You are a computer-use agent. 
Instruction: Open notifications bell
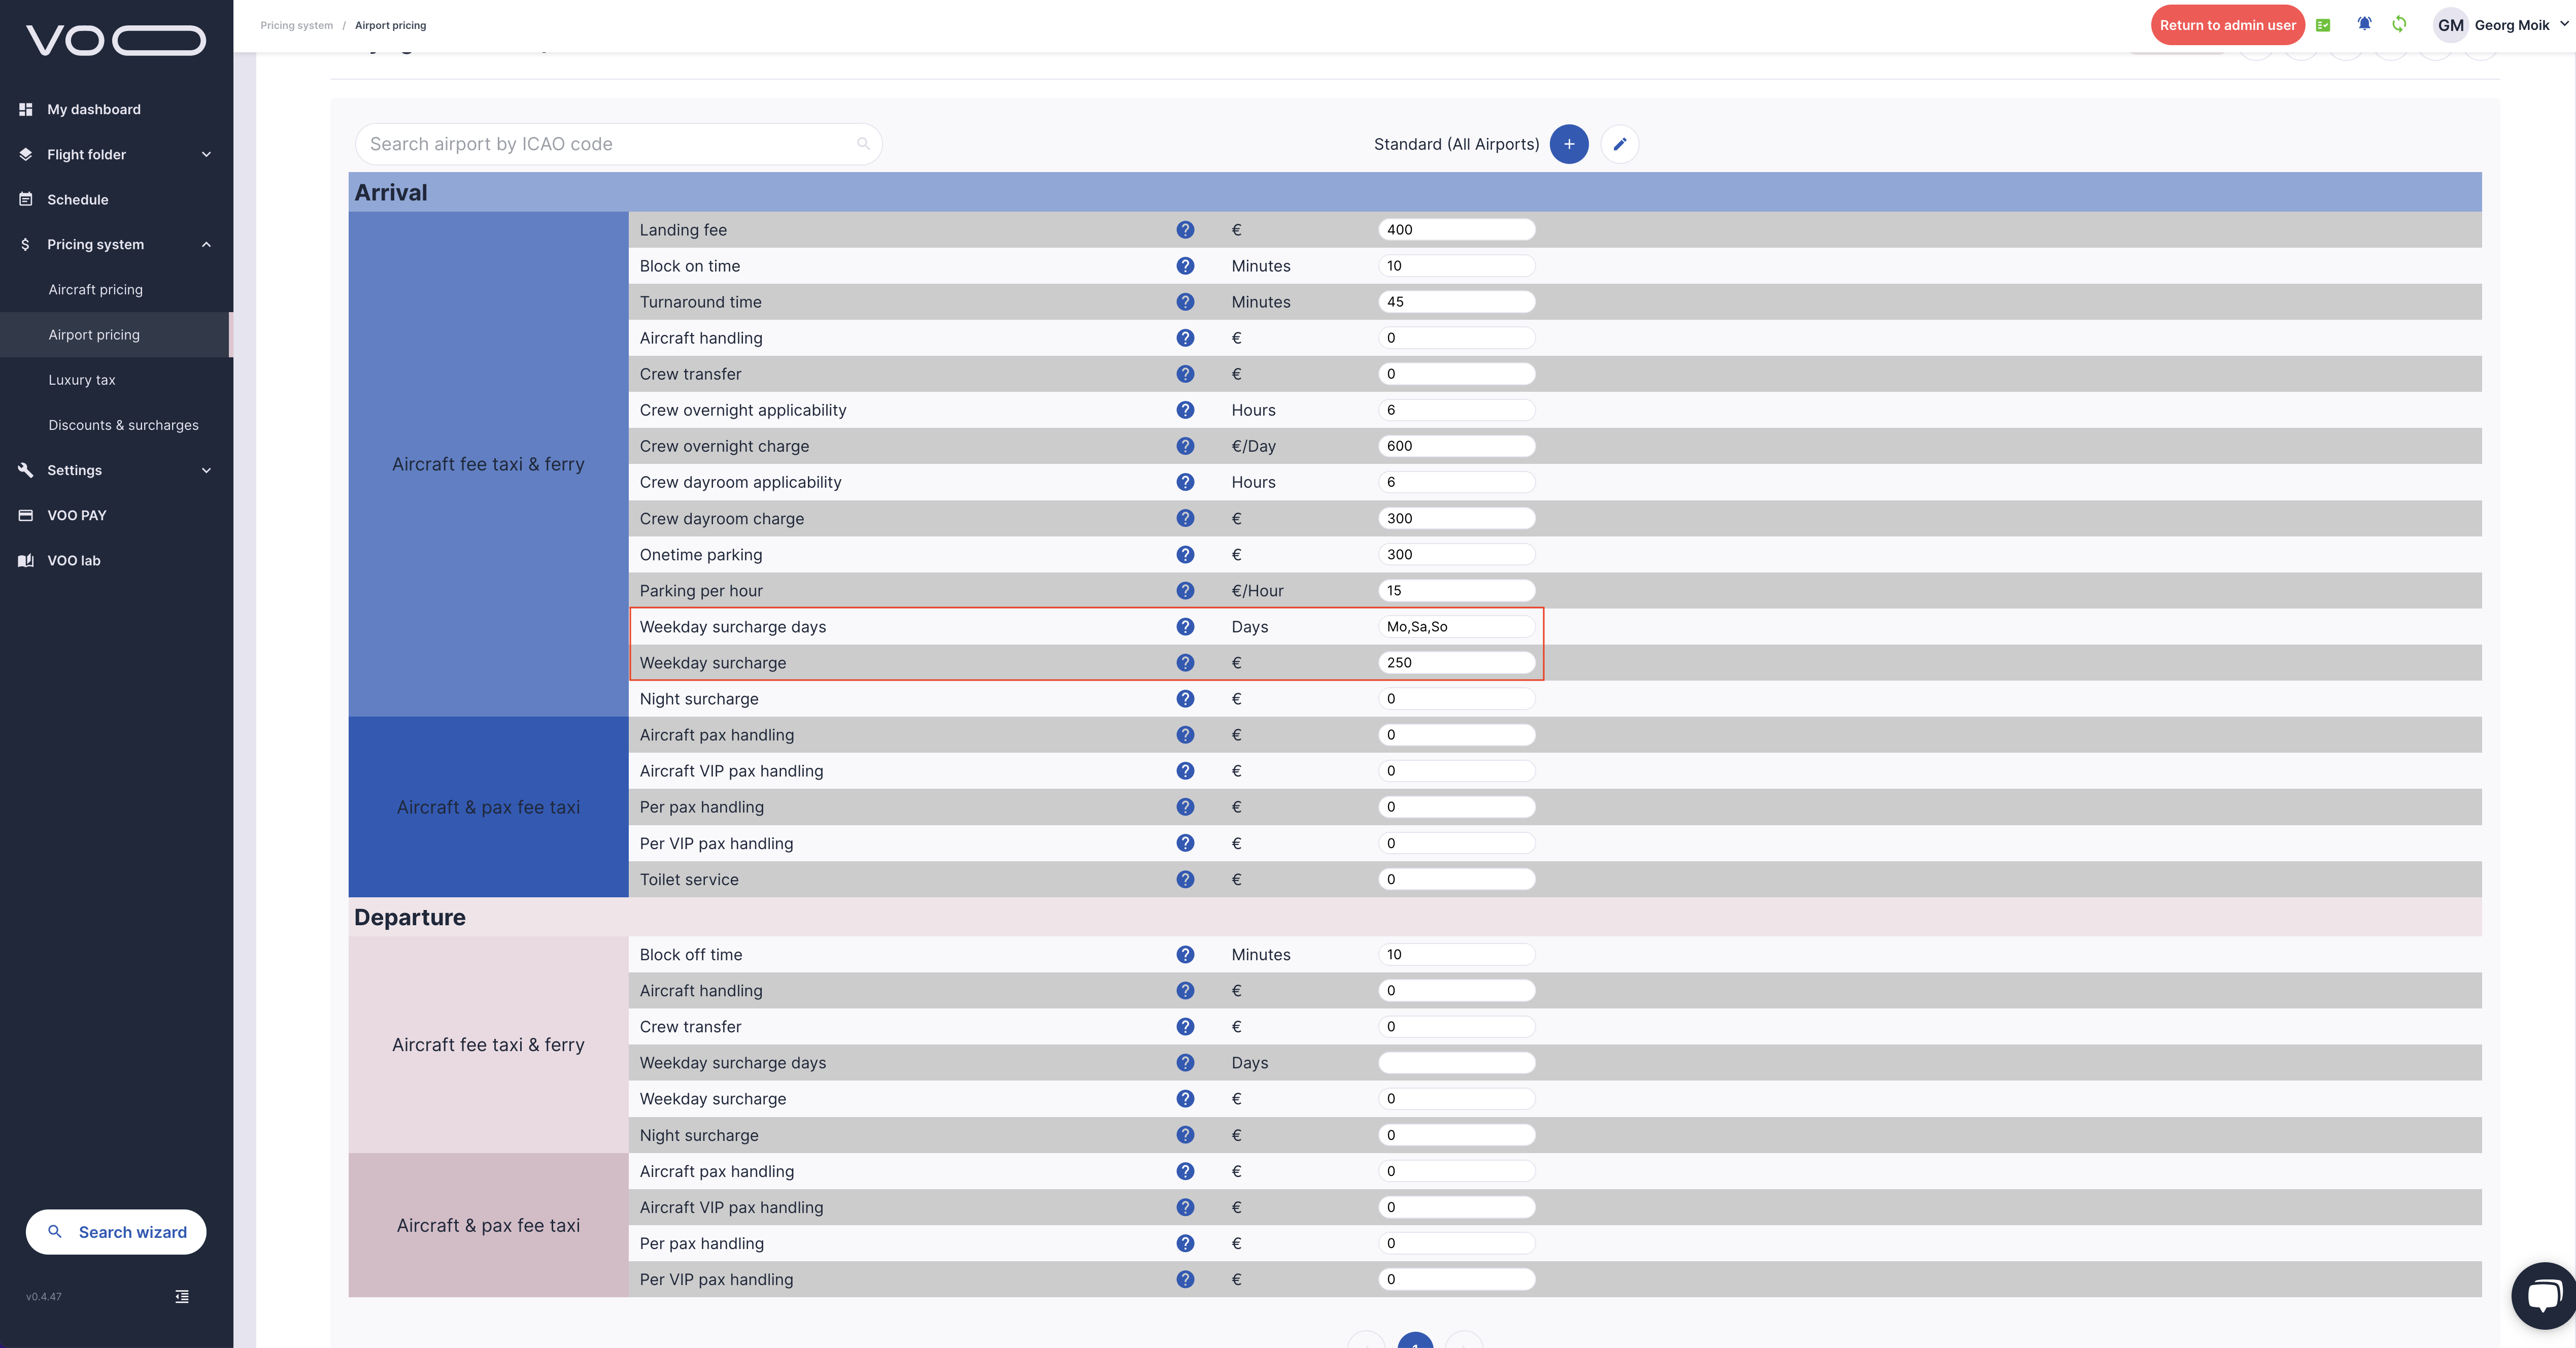tap(2364, 24)
